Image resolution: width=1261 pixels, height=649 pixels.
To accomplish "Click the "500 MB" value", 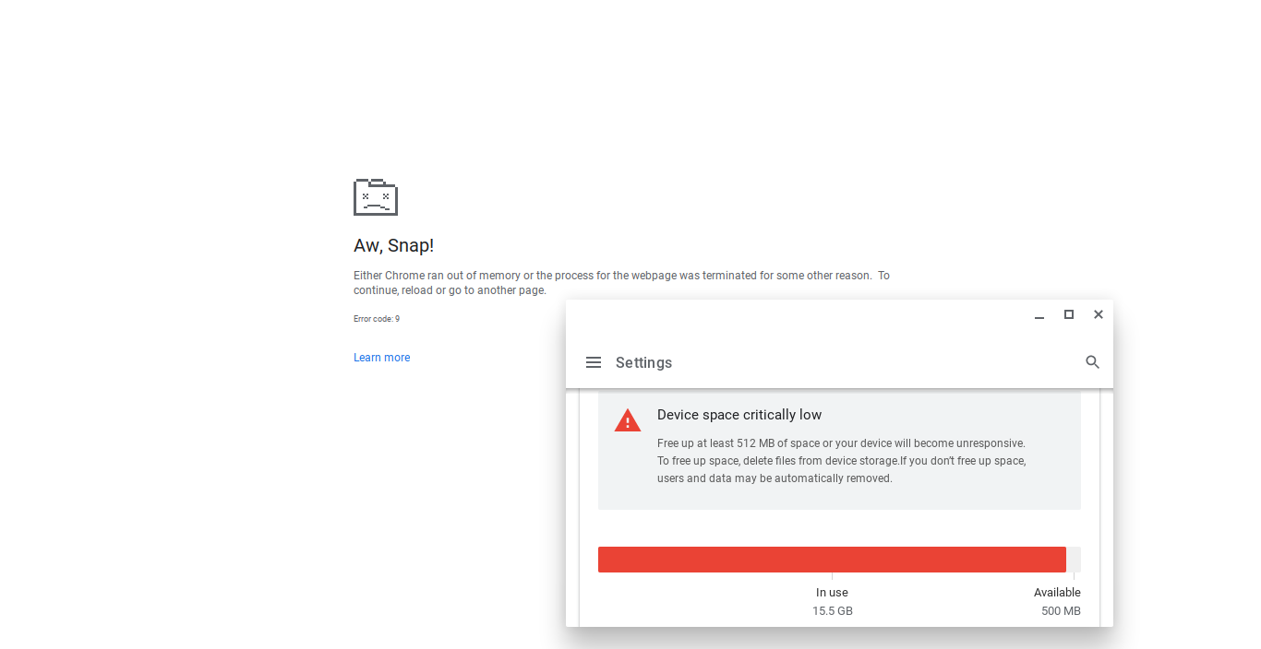I will pyautogui.click(x=1061, y=611).
